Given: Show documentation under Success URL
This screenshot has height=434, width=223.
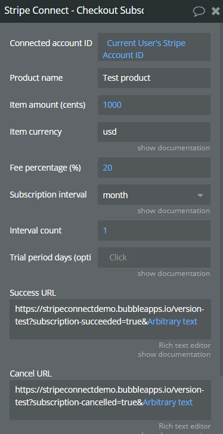Looking at the screenshot, I should [174, 354].
